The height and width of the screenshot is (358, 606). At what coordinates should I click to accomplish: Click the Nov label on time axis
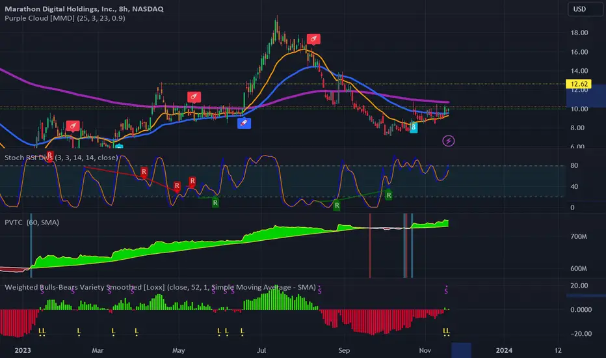coord(425,350)
